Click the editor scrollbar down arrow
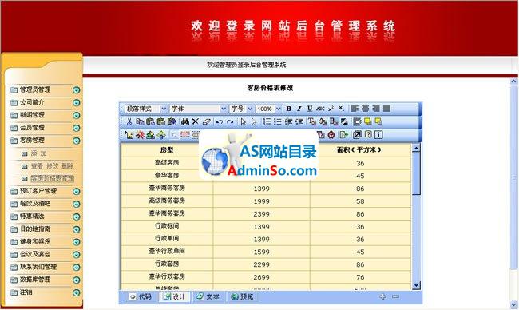 [416, 284]
